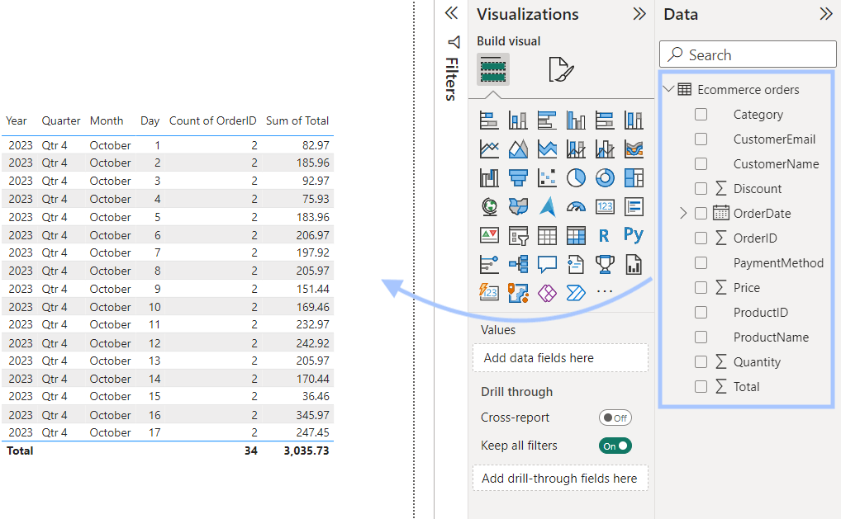Check the Category field checkbox
The image size is (841, 519).
[701, 115]
